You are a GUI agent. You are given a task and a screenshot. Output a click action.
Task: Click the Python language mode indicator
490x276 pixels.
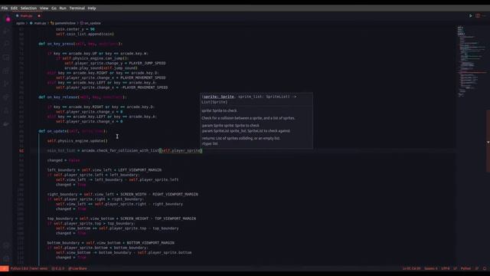[x=465, y=268]
